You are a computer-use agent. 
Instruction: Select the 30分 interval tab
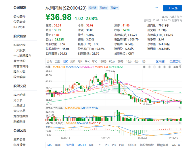click(120, 62)
